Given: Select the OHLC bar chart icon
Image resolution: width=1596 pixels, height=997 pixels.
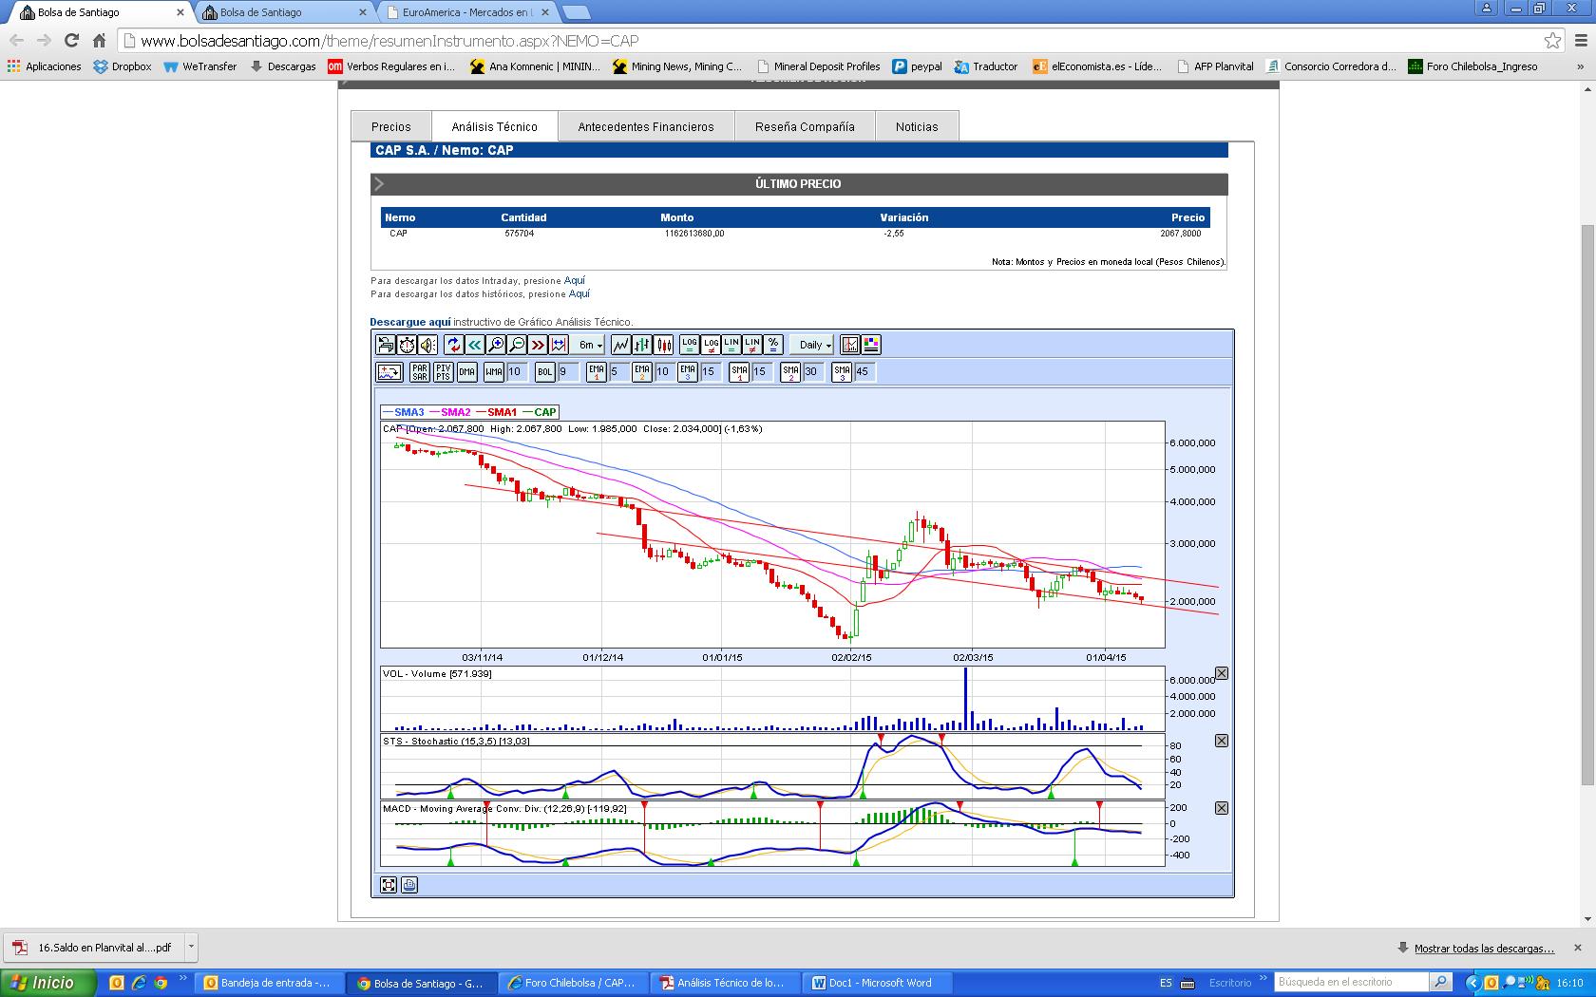Looking at the screenshot, I should click(642, 345).
